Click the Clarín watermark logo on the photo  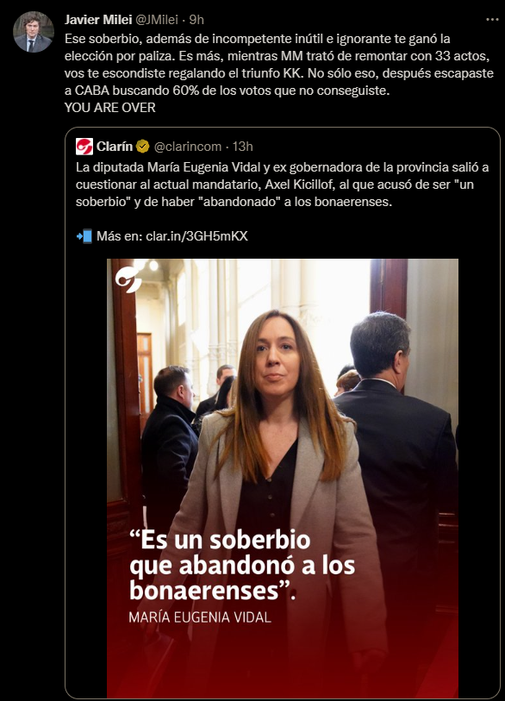pos(128,279)
